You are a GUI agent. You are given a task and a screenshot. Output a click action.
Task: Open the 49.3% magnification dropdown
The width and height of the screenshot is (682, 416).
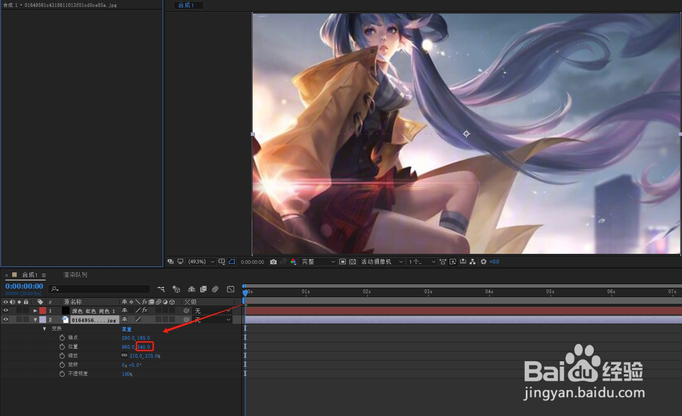click(x=201, y=262)
